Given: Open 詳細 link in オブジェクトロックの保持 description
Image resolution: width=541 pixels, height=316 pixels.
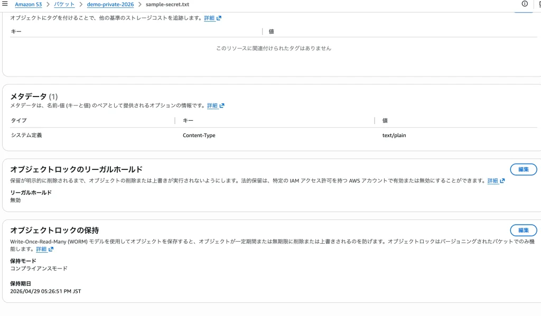Looking at the screenshot, I should pyautogui.click(x=41, y=249).
